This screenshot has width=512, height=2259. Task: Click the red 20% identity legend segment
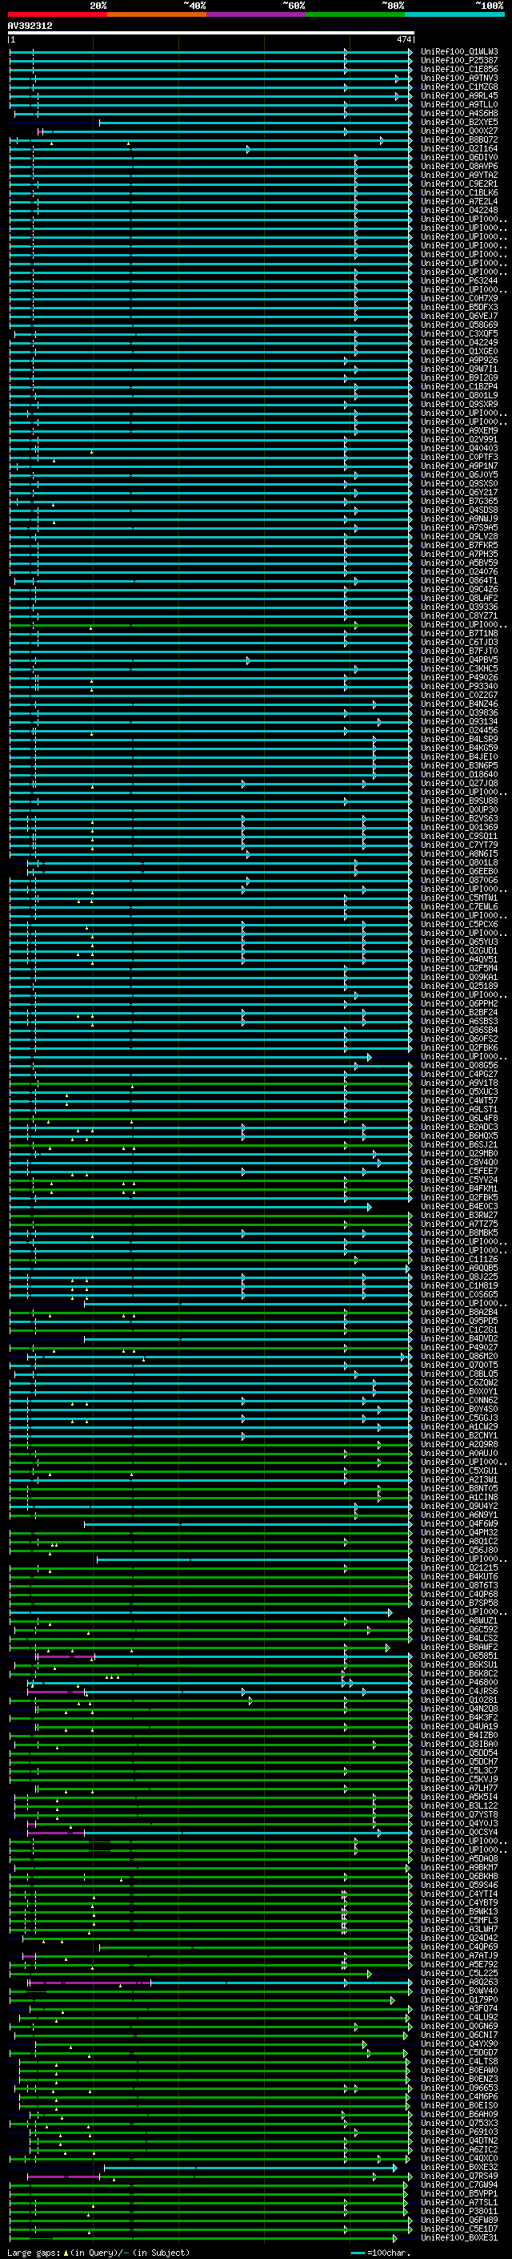pos(58,14)
